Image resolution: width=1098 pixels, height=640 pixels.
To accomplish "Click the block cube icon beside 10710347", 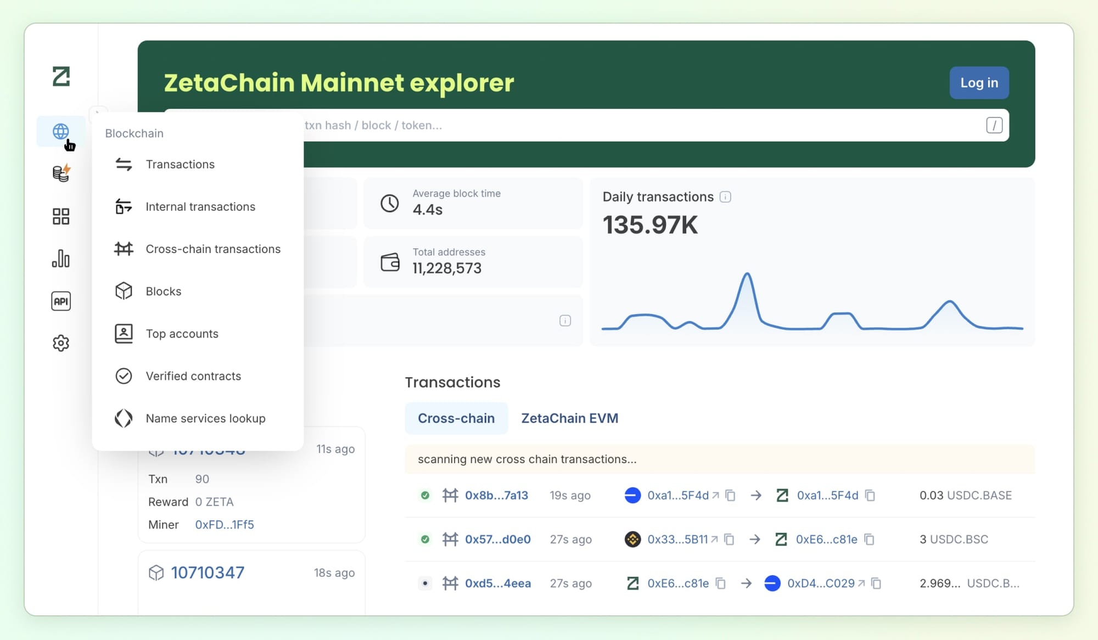I will (156, 572).
